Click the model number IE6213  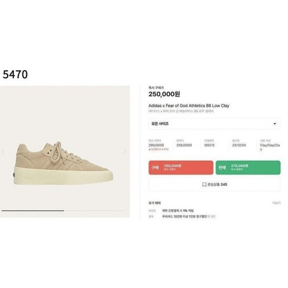point(209,145)
